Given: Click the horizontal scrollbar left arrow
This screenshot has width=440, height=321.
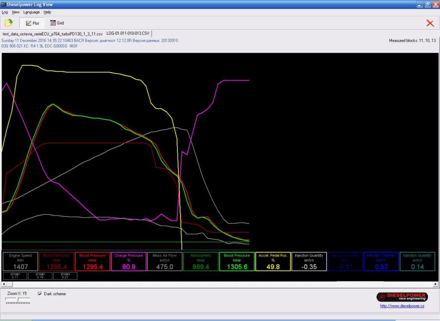Looking at the screenshot, I should 3,284.
